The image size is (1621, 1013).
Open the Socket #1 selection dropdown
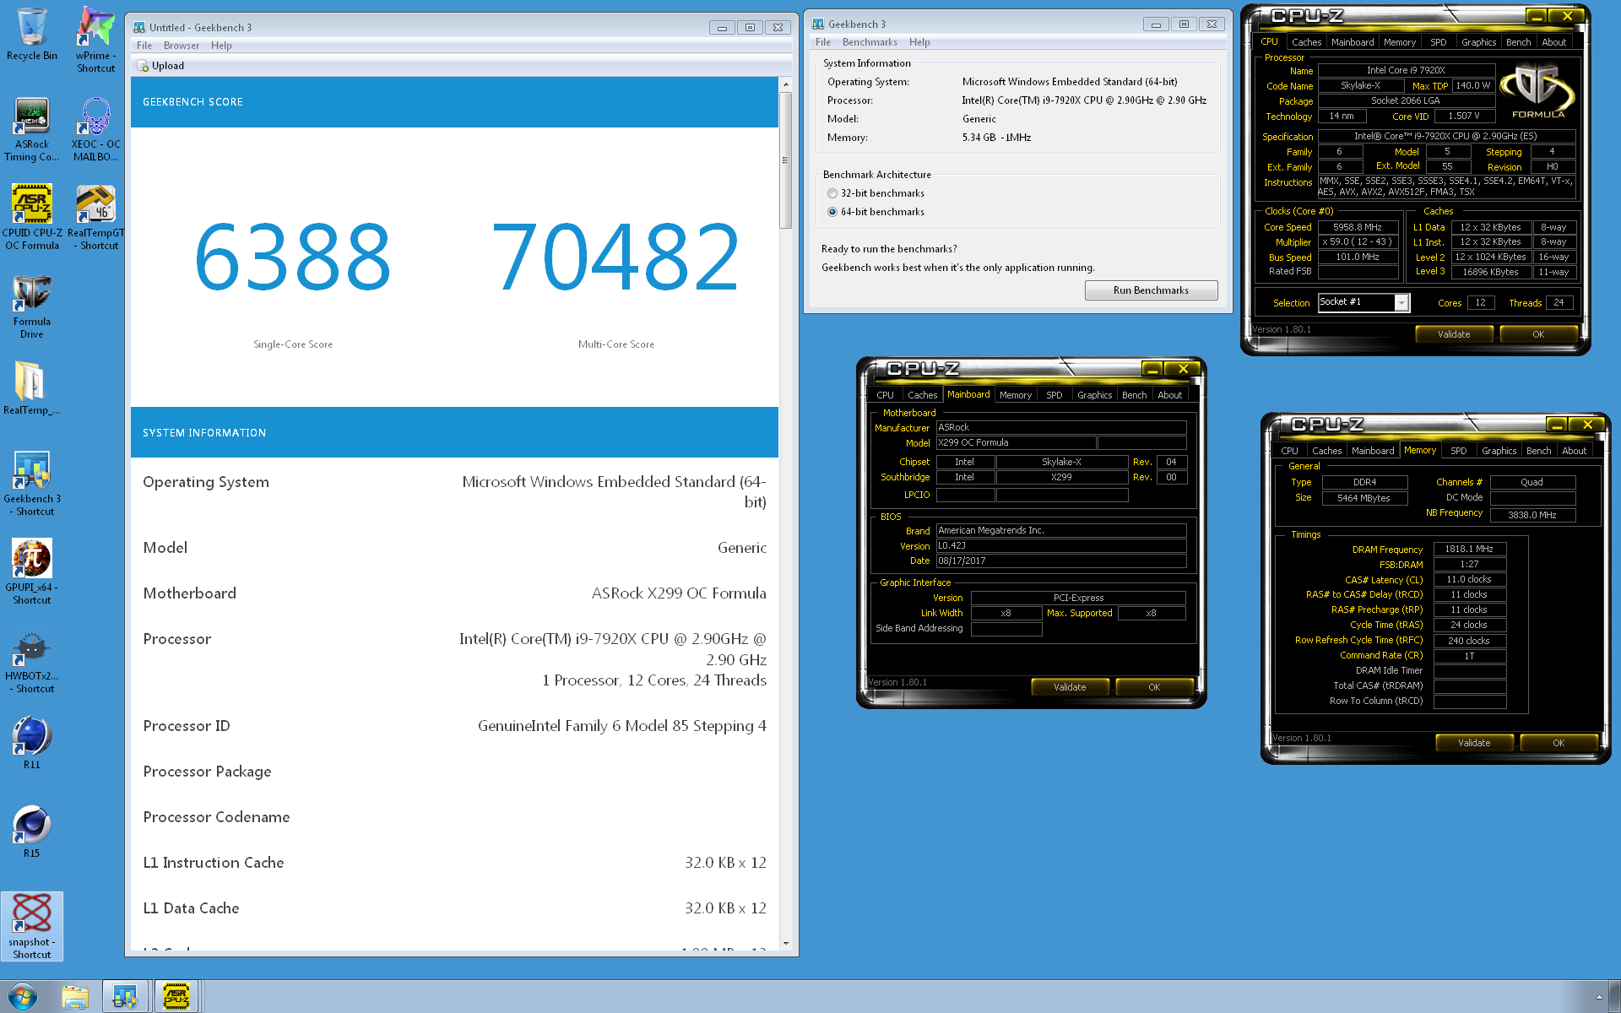click(1363, 302)
